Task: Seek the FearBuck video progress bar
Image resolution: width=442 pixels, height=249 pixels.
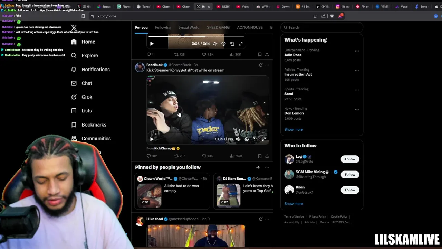Action: pos(208,132)
